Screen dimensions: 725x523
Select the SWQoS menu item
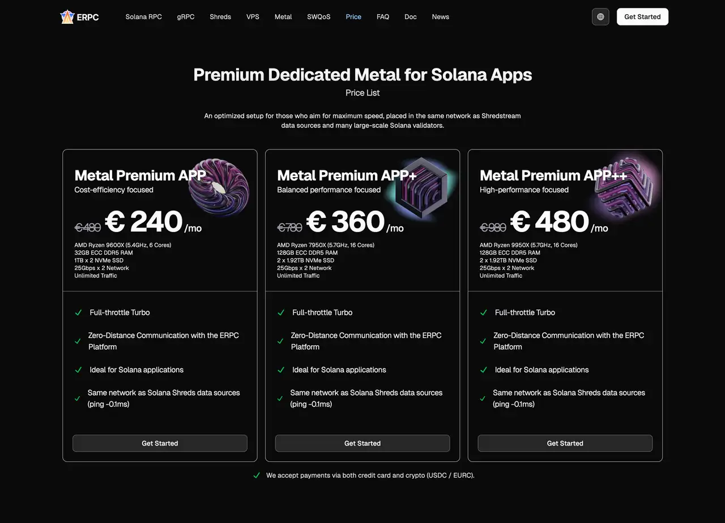click(x=318, y=17)
